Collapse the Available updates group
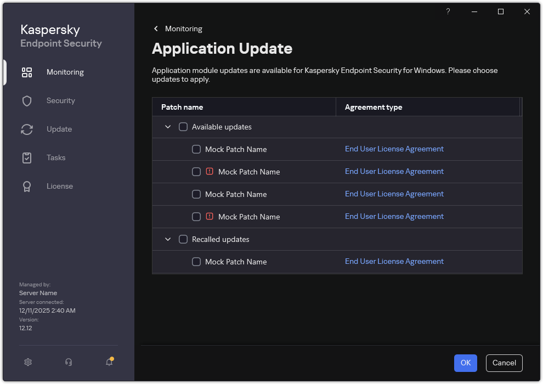 pyautogui.click(x=168, y=127)
